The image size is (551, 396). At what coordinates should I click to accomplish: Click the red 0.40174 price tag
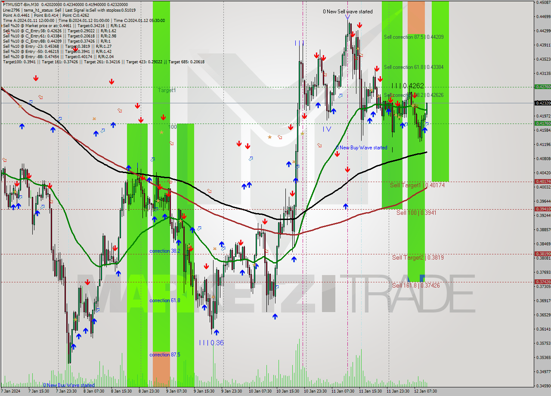click(x=542, y=181)
